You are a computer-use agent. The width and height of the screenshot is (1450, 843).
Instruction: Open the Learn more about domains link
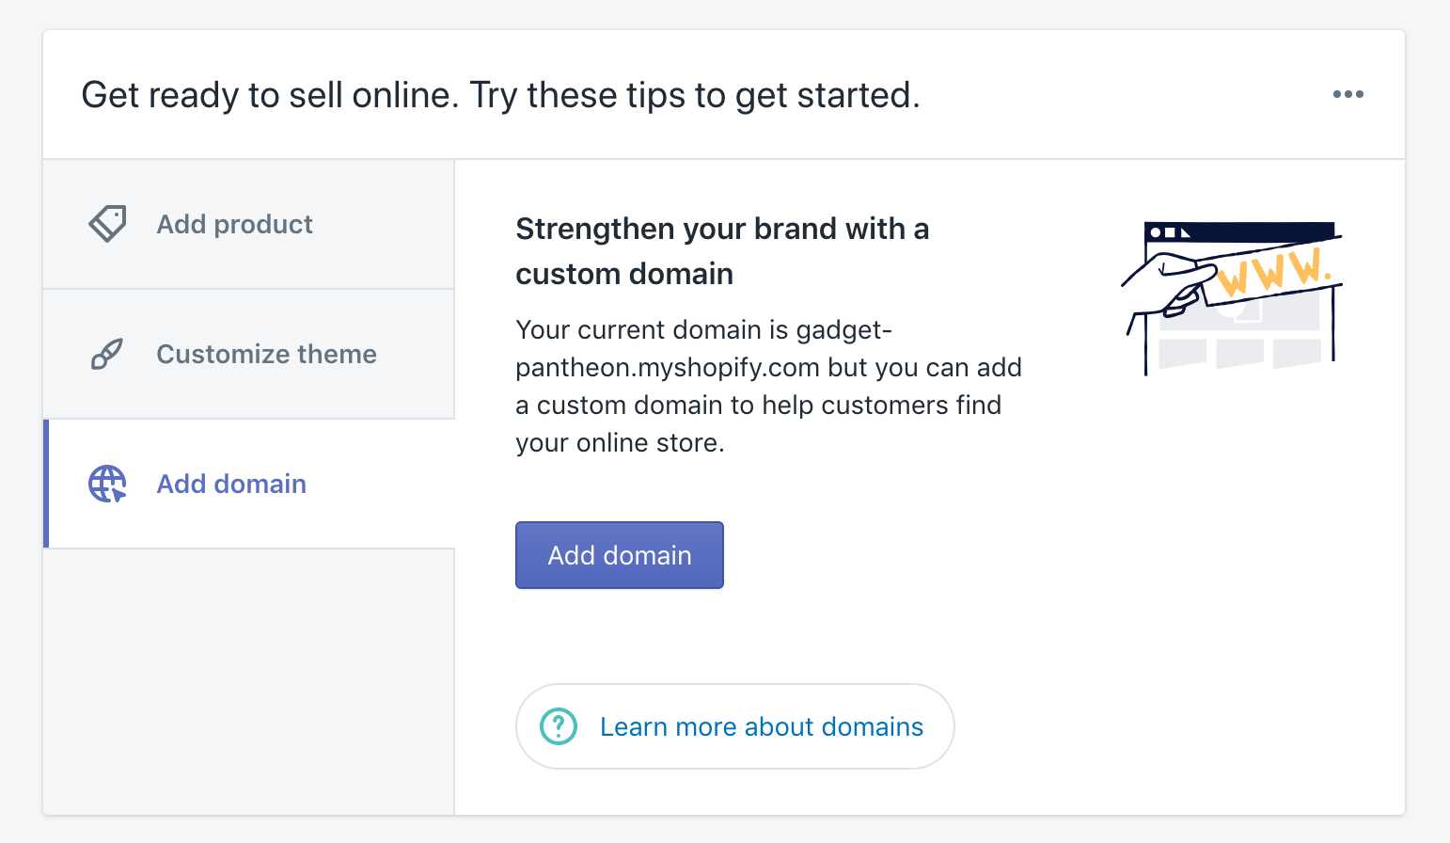coord(762,726)
